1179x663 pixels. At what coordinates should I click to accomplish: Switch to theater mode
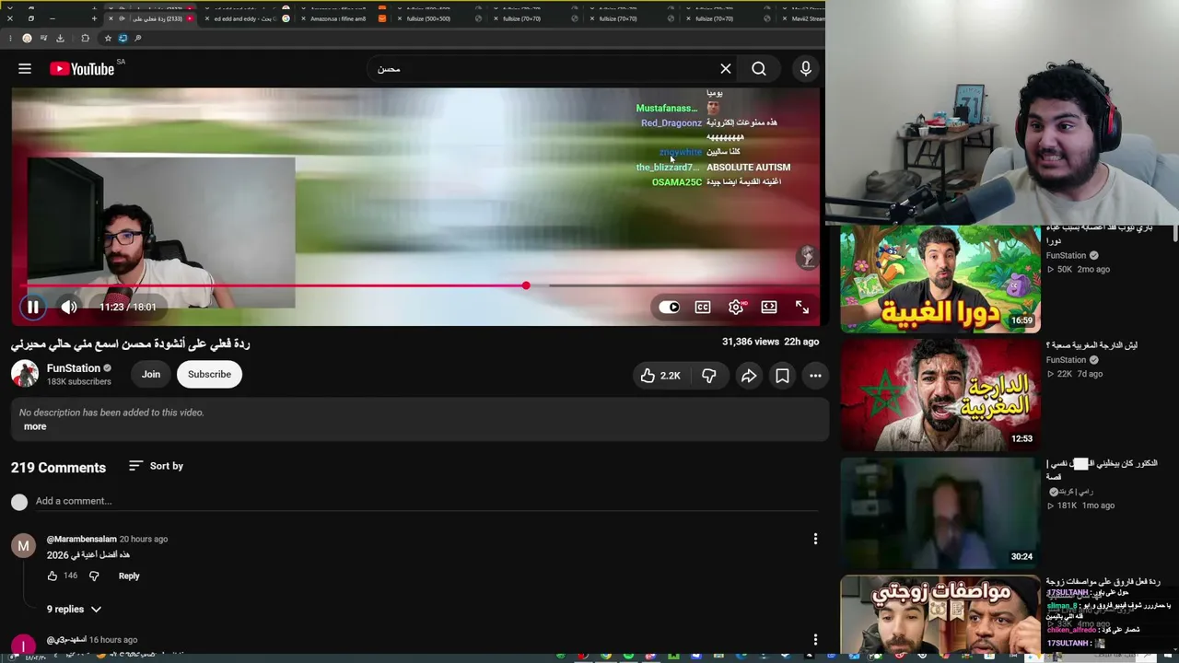pyautogui.click(x=769, y=308)
